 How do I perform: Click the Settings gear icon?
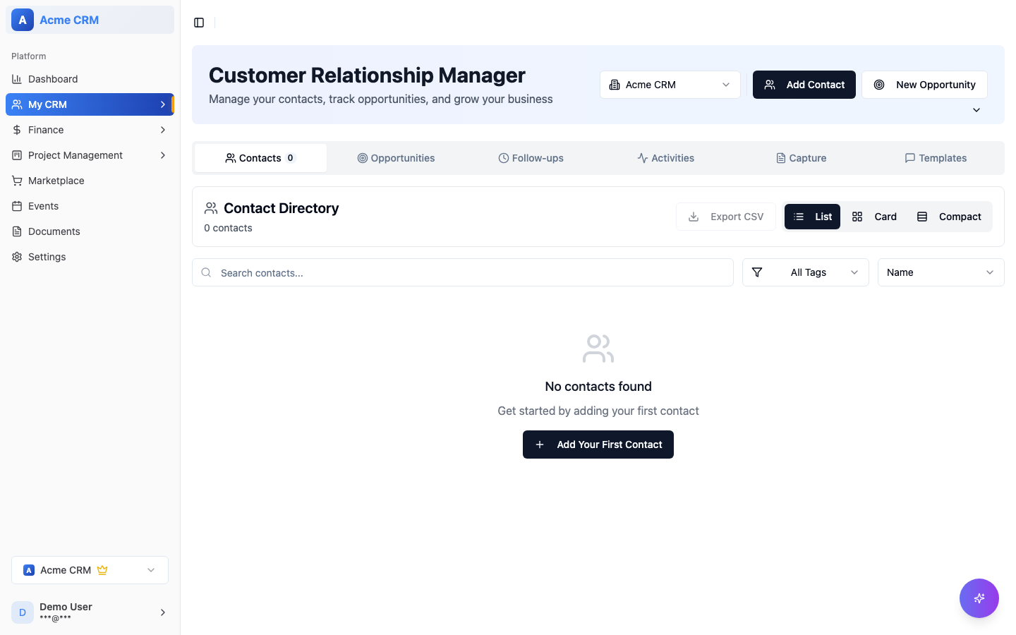pos(17,257)
